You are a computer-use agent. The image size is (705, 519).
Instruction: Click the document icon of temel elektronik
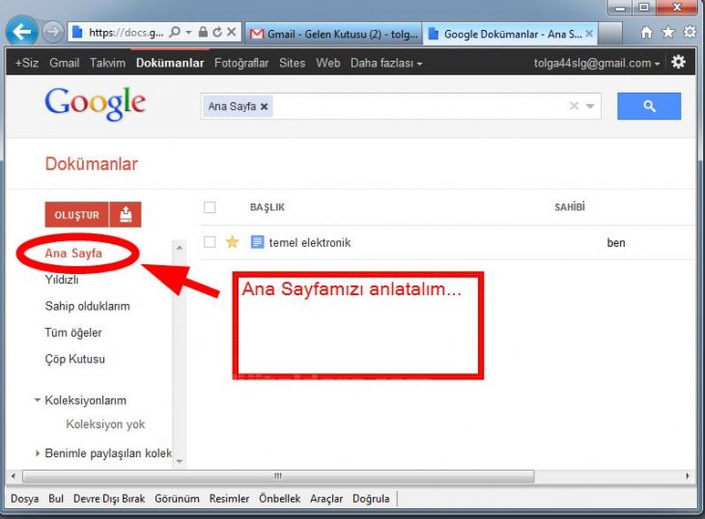point(257,242)
